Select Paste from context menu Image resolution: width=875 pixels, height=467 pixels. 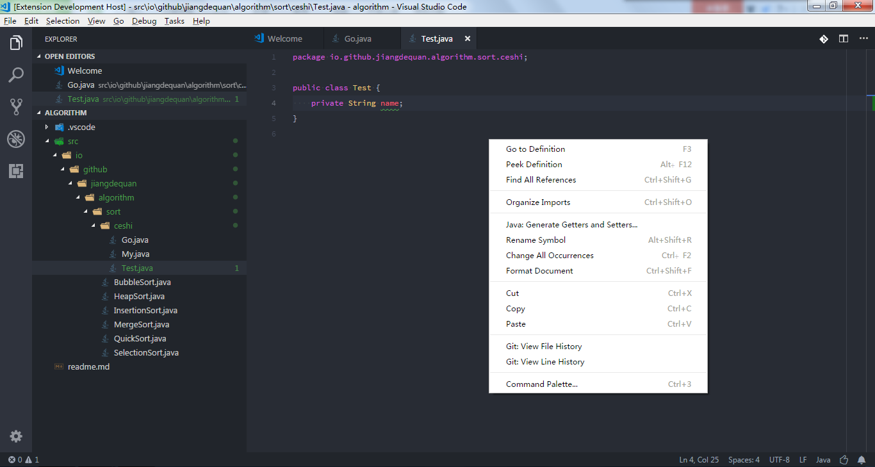(598, 324)
